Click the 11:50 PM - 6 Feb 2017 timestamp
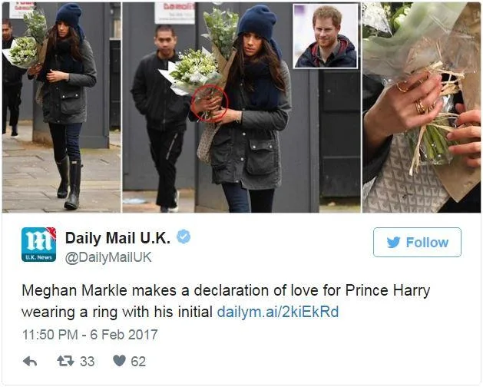 coord(90,335)
